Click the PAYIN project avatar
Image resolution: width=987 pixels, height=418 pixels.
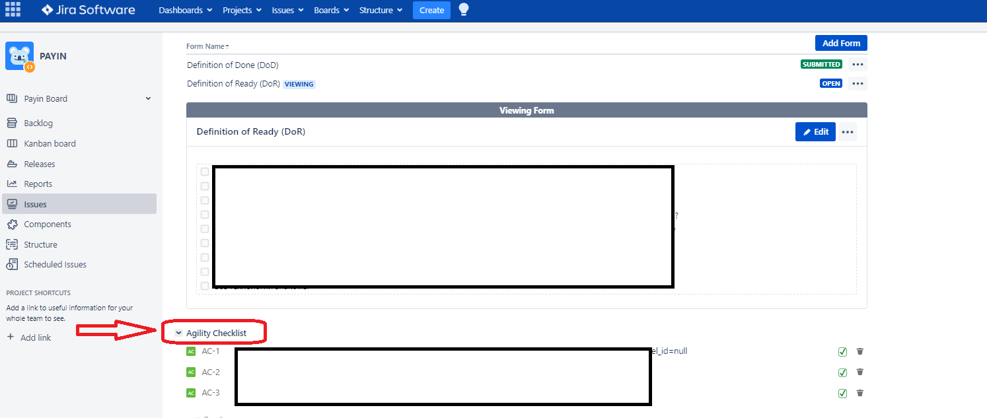(x=19, y=56)
